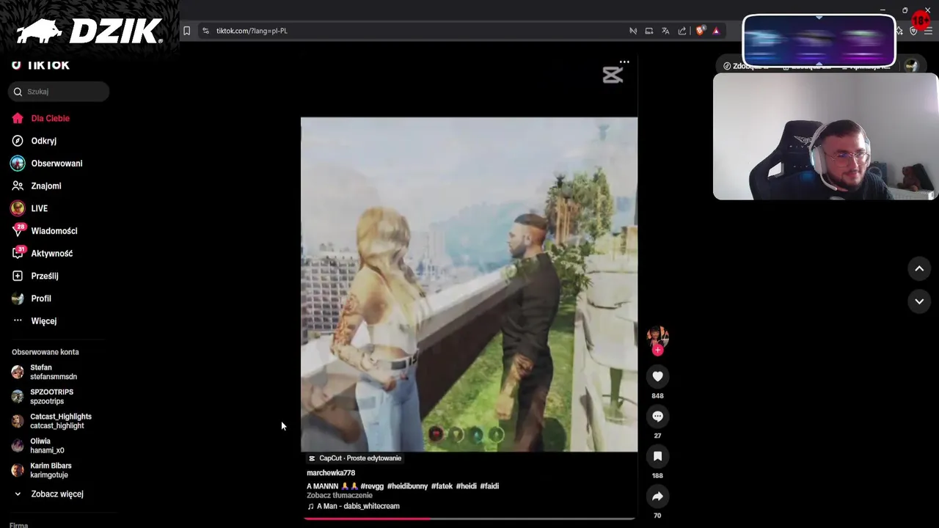Click the Szukaj search field
This screenshot has width=939, height=528.
59,92
